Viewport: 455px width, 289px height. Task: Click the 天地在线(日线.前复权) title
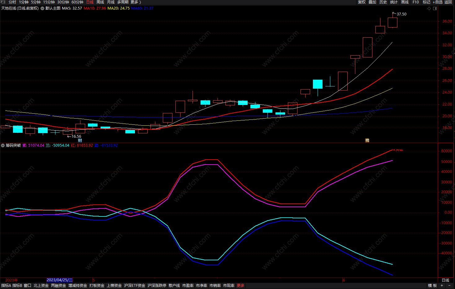click(x=20, y=8)
